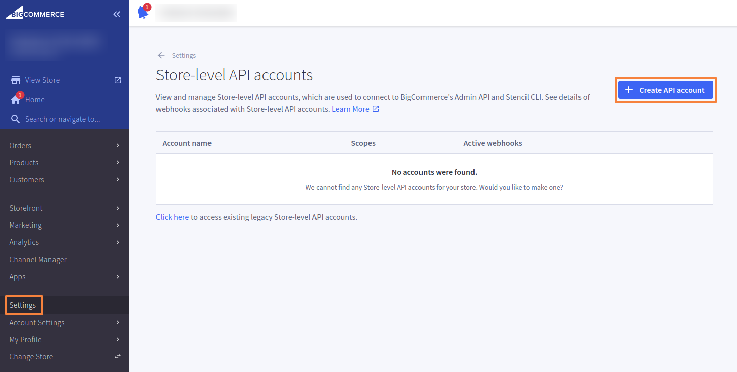Expand the Orders menu chevron

(118, 145)
